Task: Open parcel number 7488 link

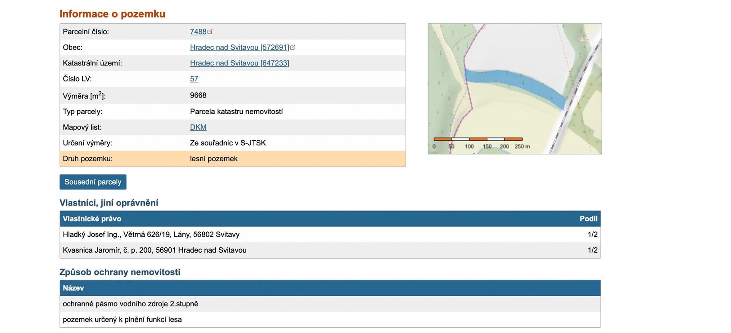Action: point(198,32)
